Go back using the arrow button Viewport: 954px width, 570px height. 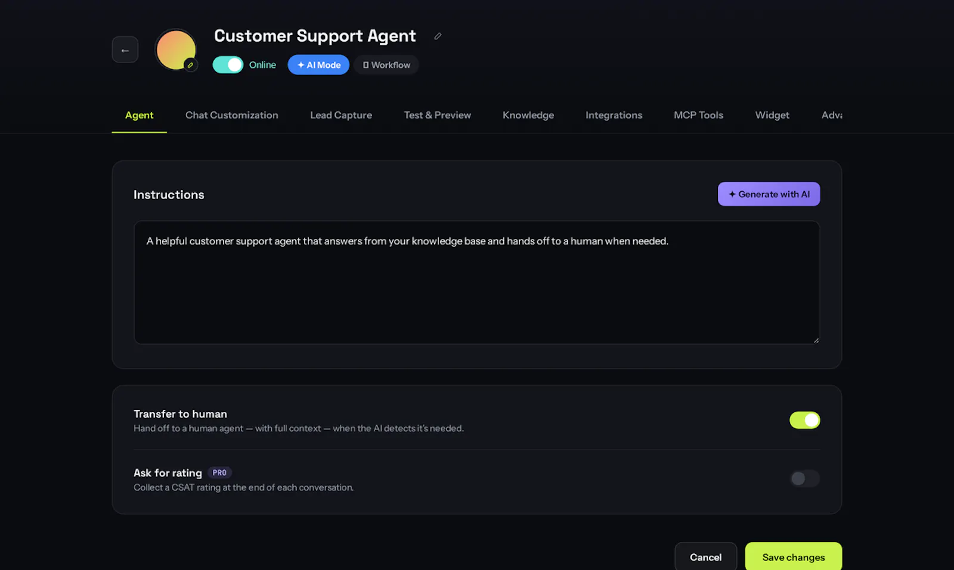[x=125, y=49]
